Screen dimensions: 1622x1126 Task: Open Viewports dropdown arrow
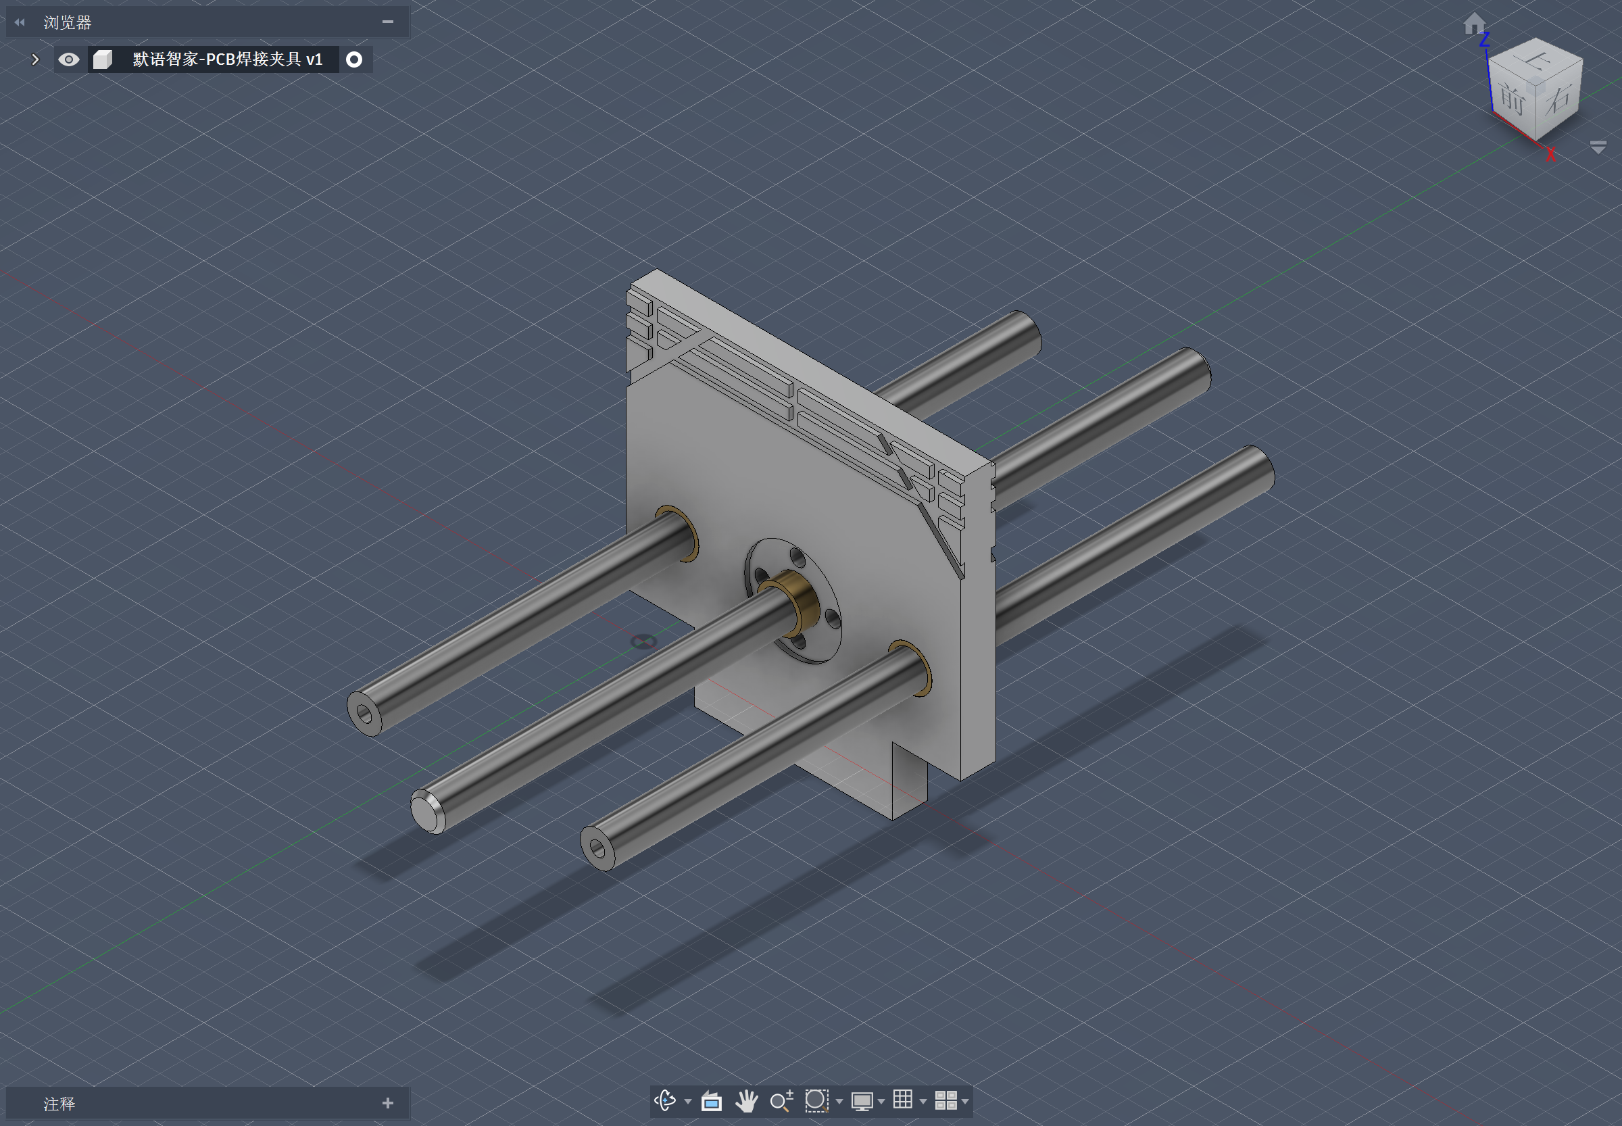click(x=965, y=1101)
